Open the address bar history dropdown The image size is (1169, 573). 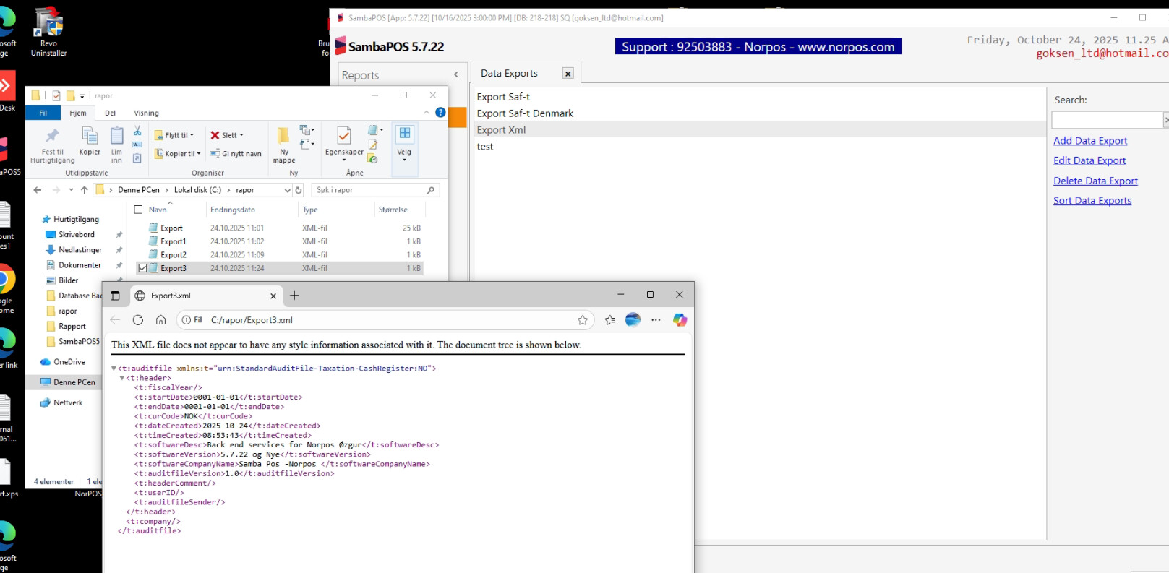(x=287, y=190)
